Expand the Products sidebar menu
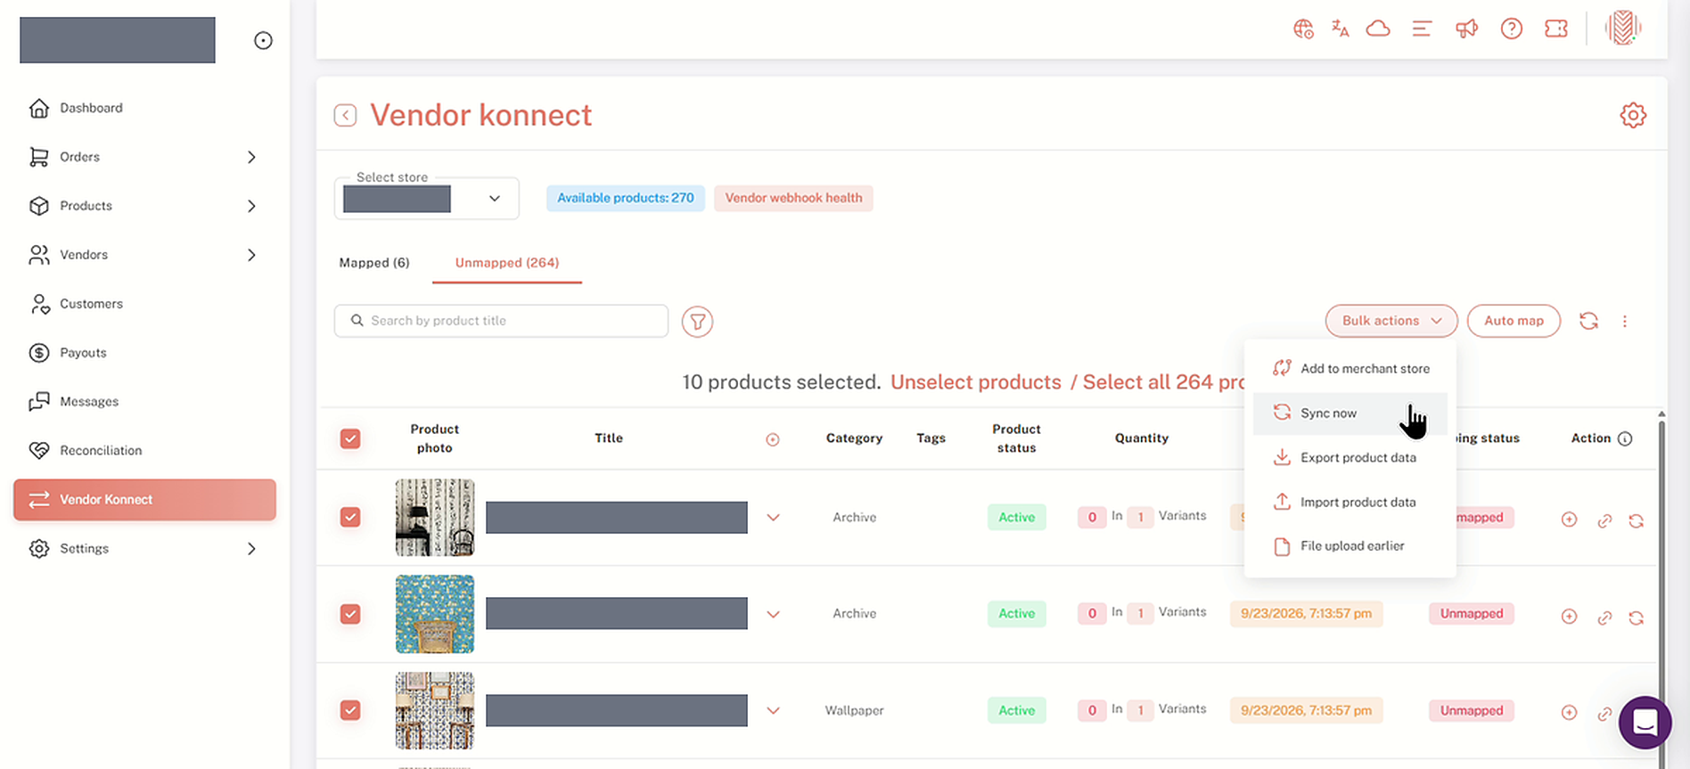This screenshot has height=769, width=1690. click(x=251, y=206)
